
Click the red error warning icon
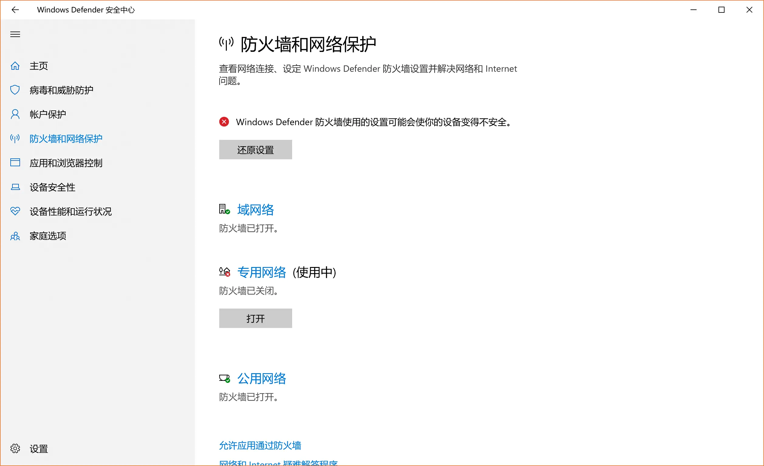pyautogui.click(x=224, y=122)
